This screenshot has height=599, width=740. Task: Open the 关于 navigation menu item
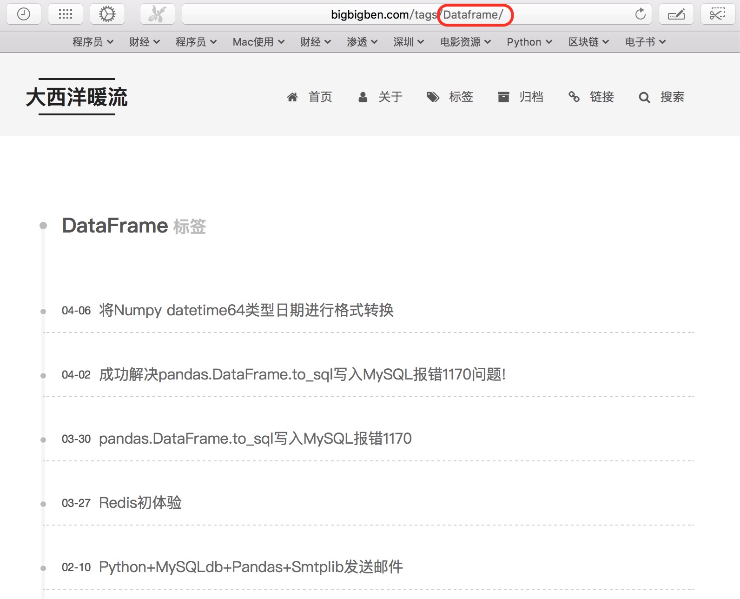[390, 97]
